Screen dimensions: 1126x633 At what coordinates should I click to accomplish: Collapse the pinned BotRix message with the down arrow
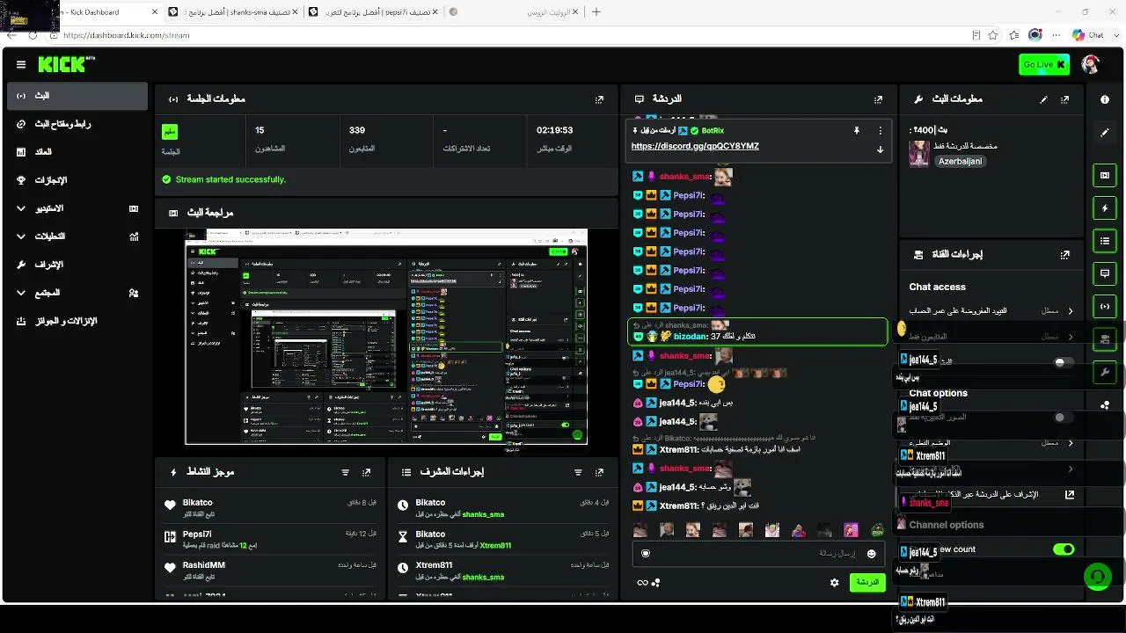click(880, 149)
